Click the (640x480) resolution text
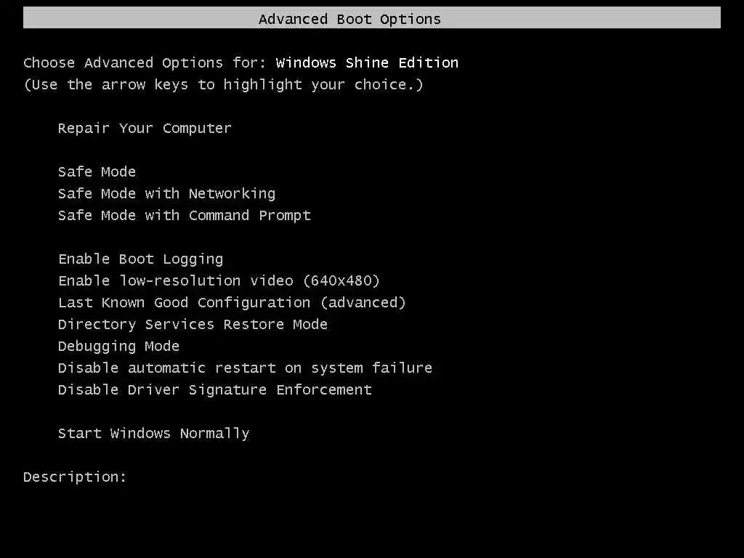The height and width of the screenshot is (558, 744). tap(341, 281)
